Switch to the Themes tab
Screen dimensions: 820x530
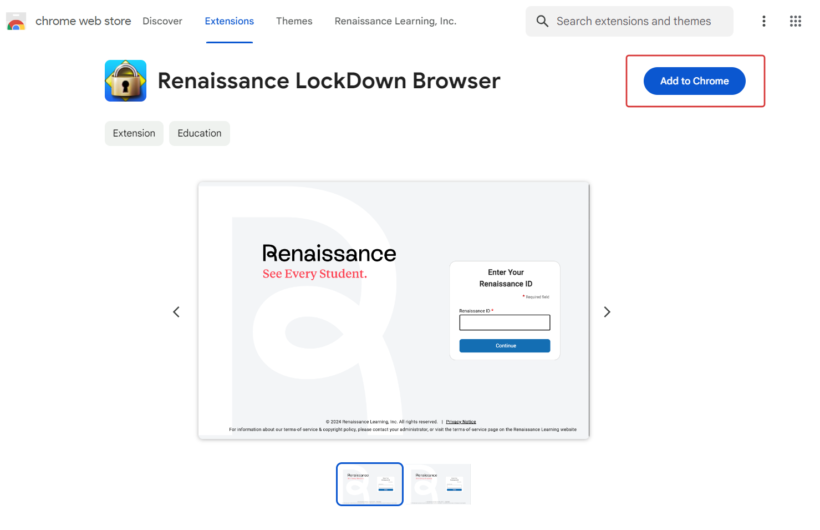pos(294,21)
